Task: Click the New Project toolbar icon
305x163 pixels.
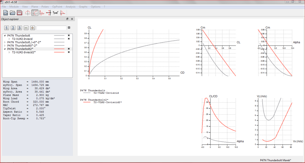Action: click(6, 13)
